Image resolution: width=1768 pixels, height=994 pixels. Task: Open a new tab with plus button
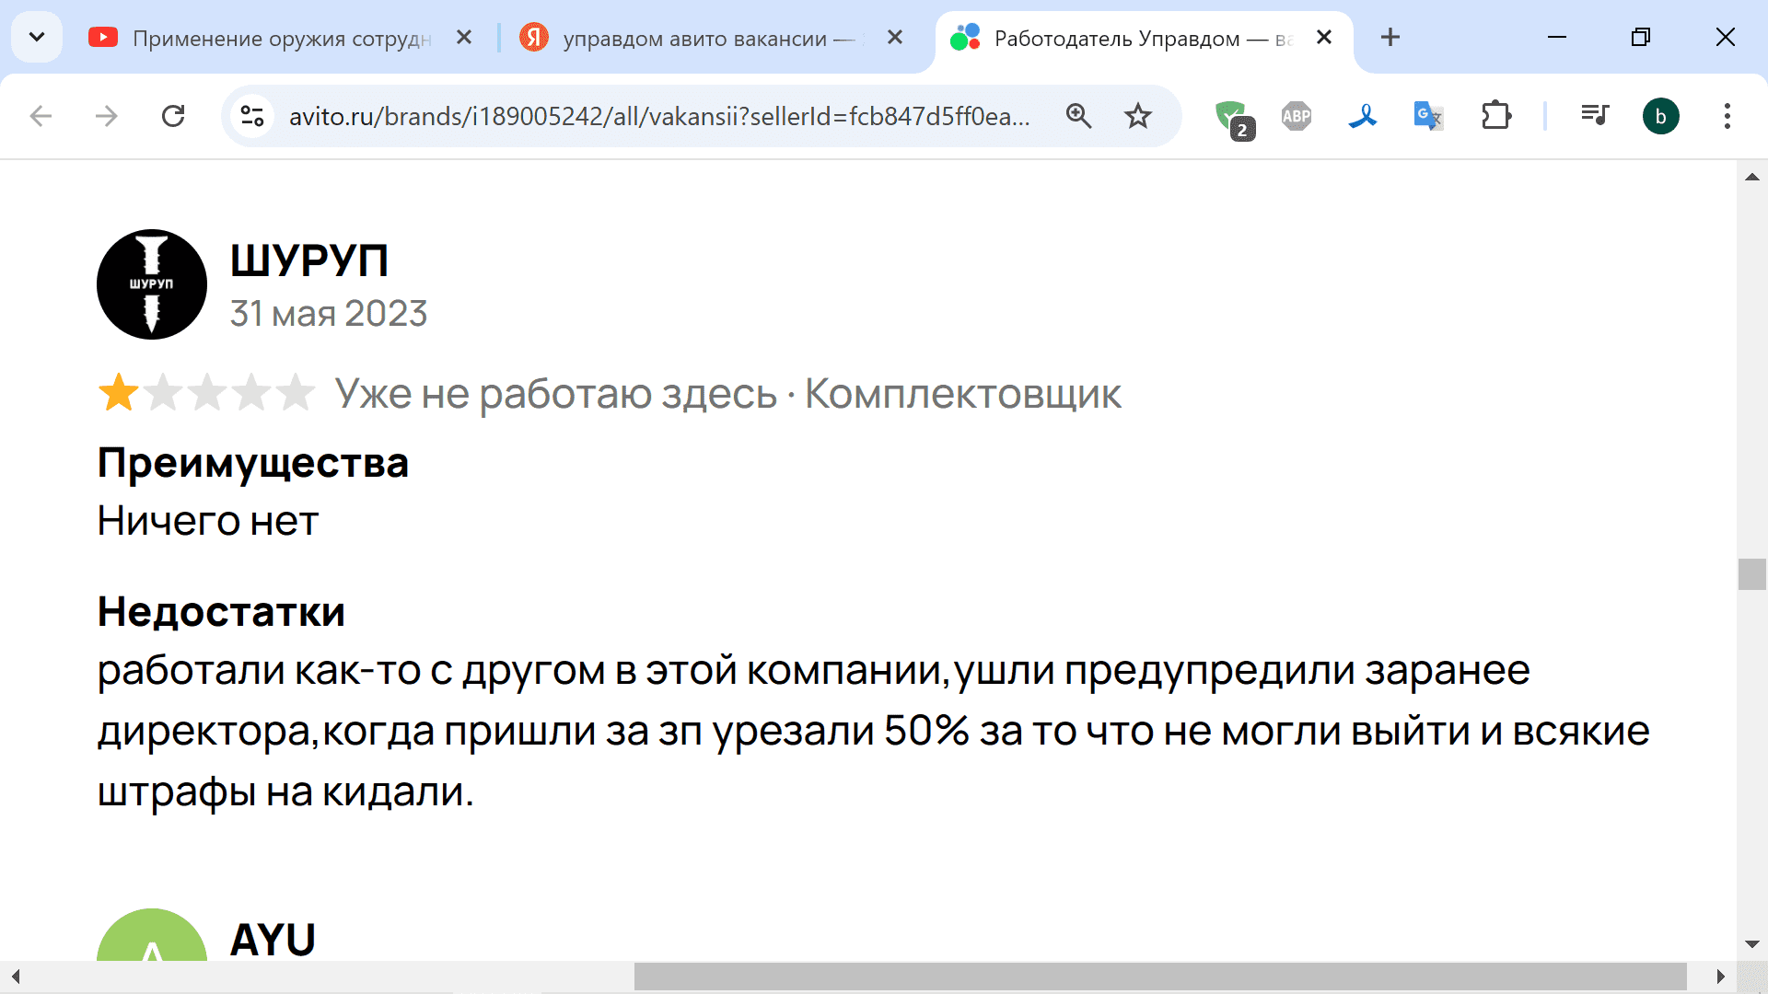pyautogui.click(x=1390, y=38)
